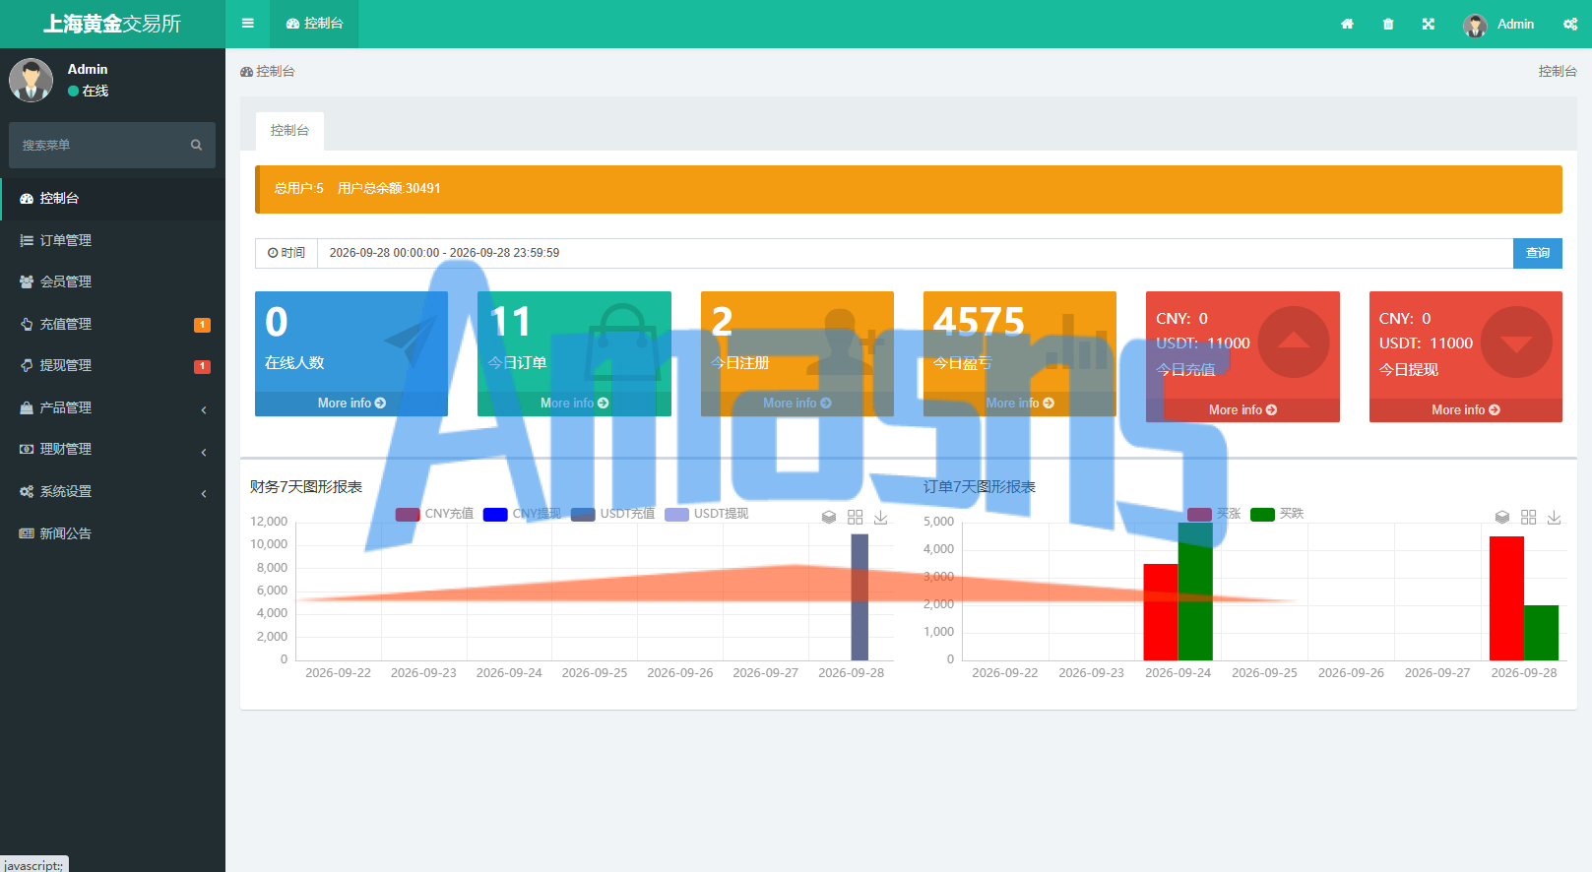Screen dimensions: 1592x872
Task: Click the Admin avatar in the sidebar
Action: (x=32, y=80)
